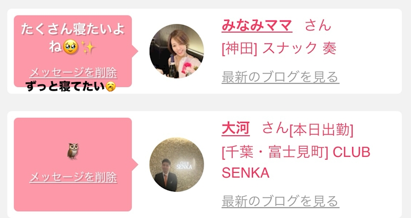Click みなみママ's round profile photo
Screen dimensions: 411x218
(x=177, y=51)
